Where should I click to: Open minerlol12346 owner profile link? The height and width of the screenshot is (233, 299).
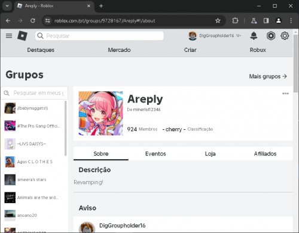tap(147, 110)
